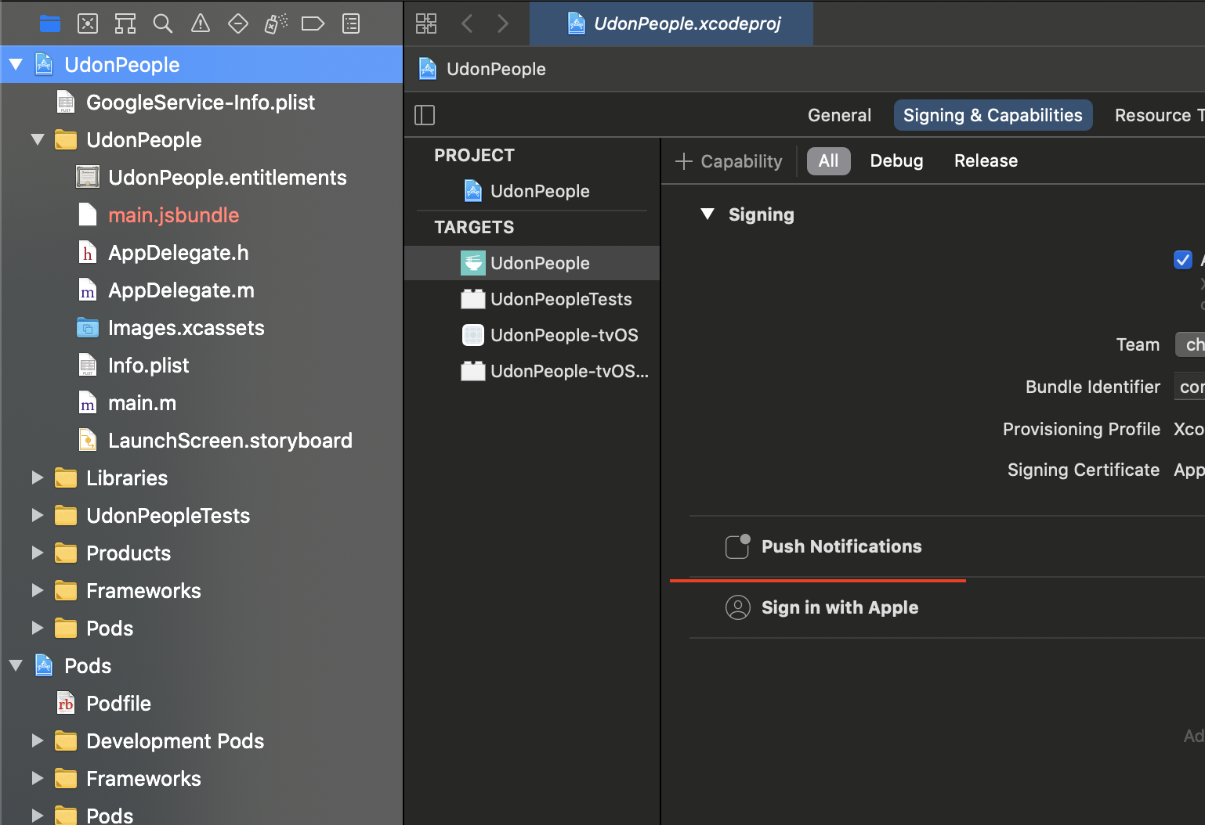This screenshot has width=1205, height=825.
Task: Collapse the UdonPeople folder group
Action: (x=38, y=139)
